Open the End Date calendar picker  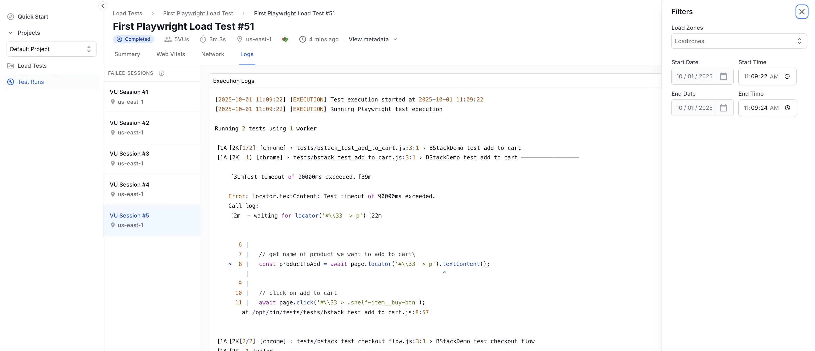click(x=723, y=108)
